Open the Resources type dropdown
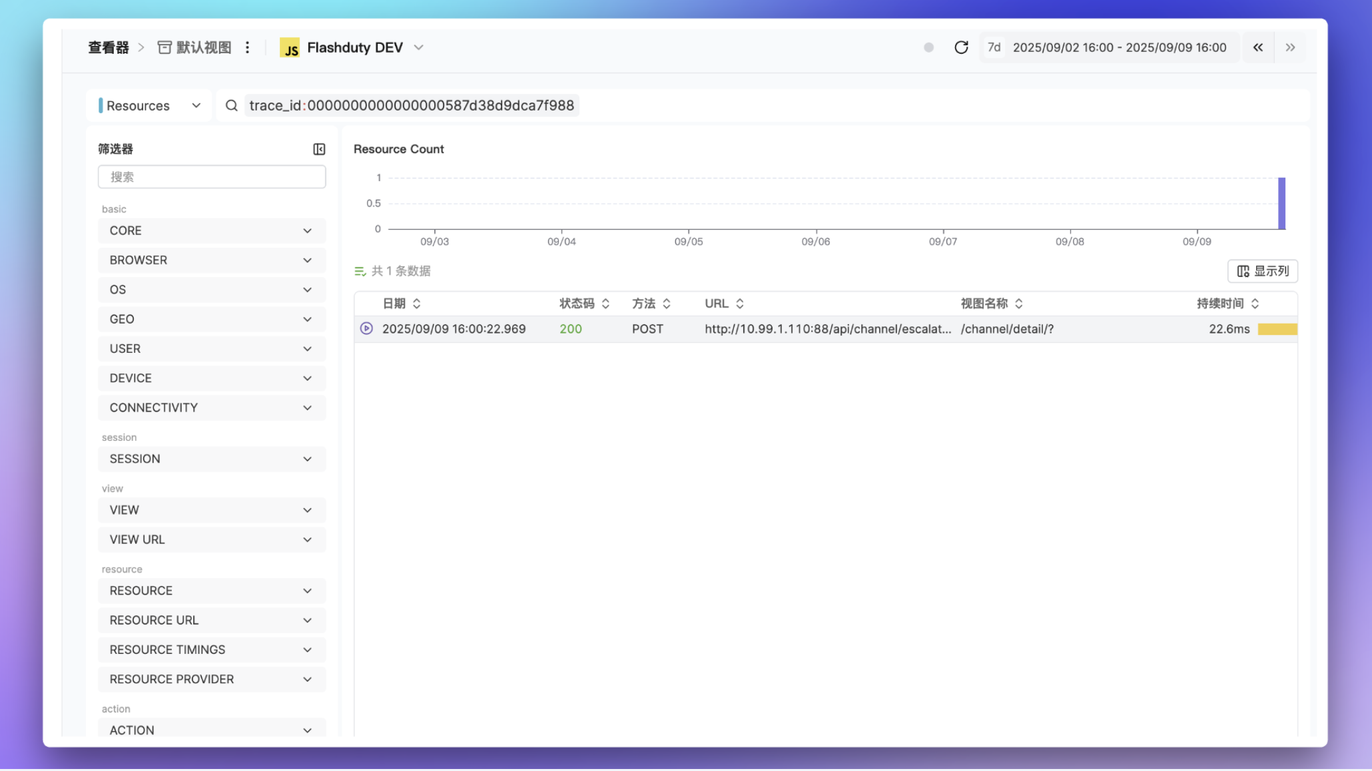The image size is (1372, 771). (149, 105)
